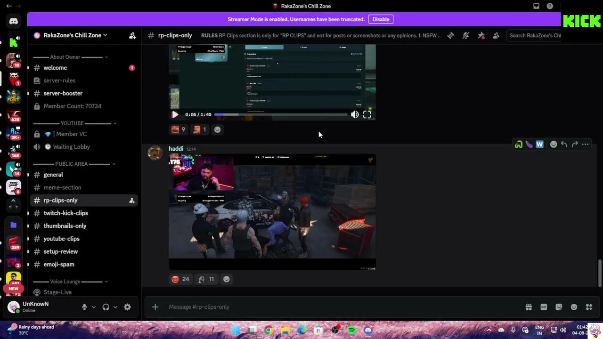Open microphone input options arrow
Image resolution: width=603 pixels, height=339 pixels.
pos(94,307)
